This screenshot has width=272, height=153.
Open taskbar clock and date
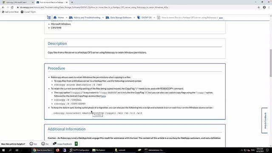click(x=260, y=150)
